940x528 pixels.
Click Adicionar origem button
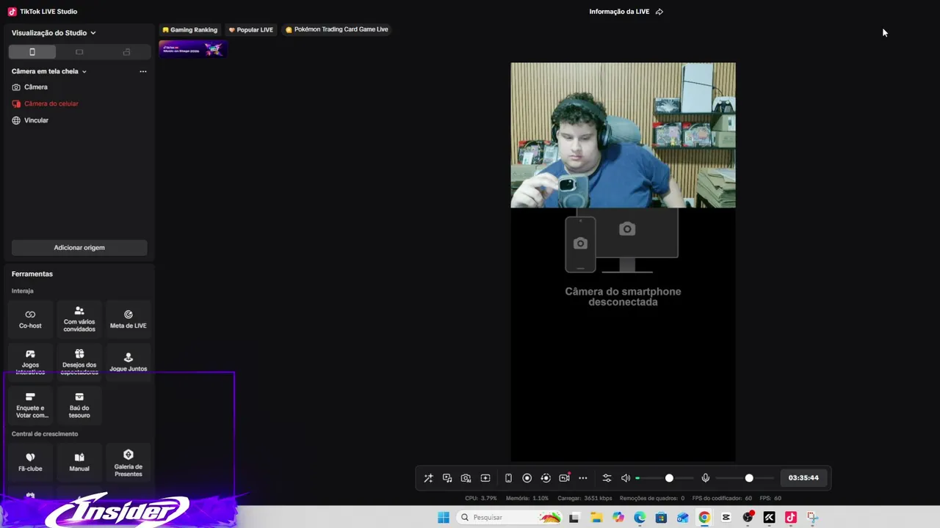tap(79, 248)
